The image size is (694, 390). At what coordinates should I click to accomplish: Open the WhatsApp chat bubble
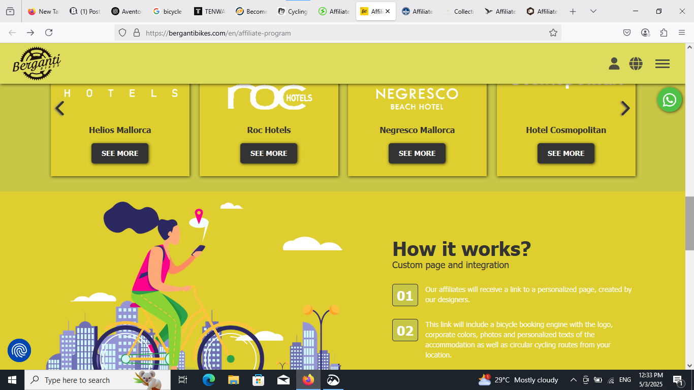pyautogui.click(x=670, y=100)
